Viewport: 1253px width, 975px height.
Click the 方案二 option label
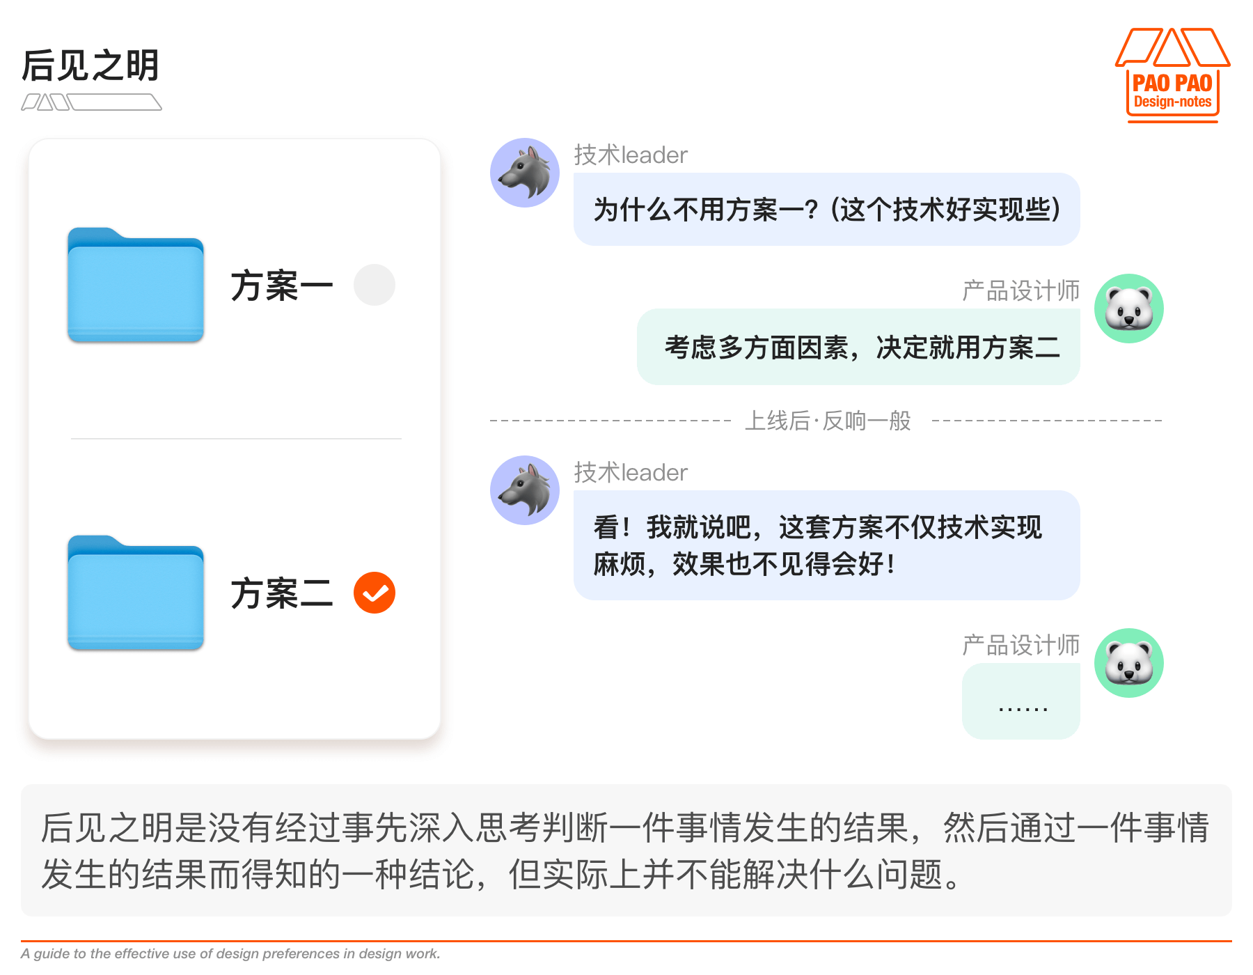[282, 593]
